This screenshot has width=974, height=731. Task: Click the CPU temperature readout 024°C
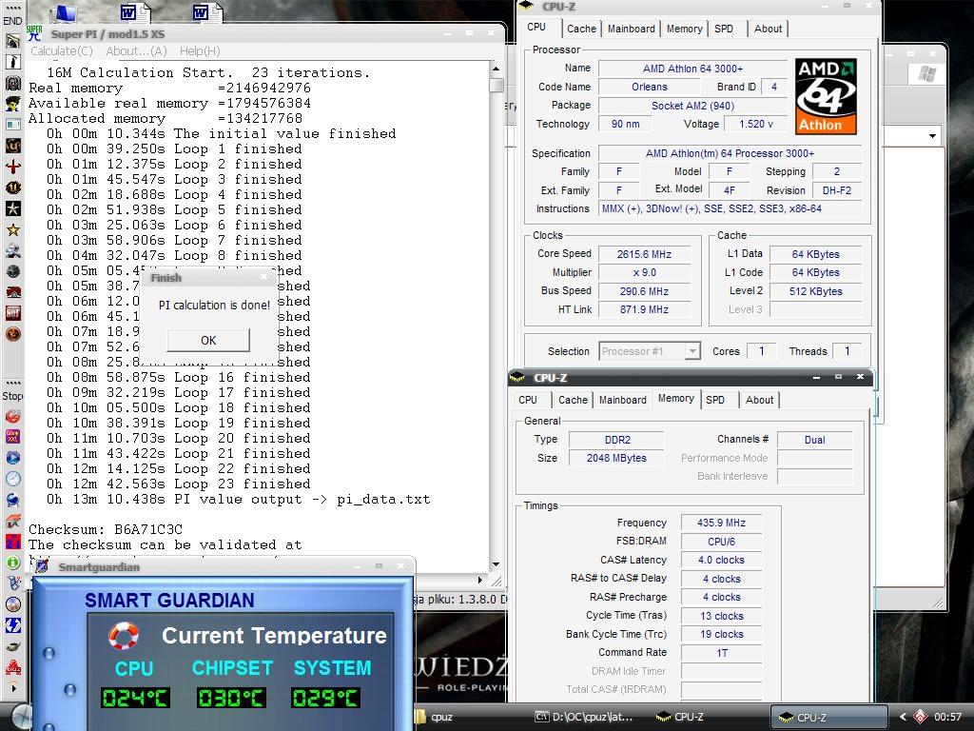135,698
